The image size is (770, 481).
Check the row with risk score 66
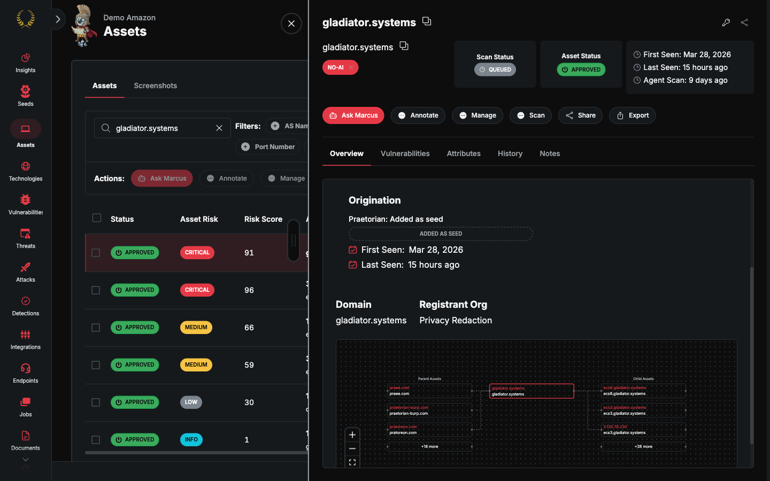96,328
